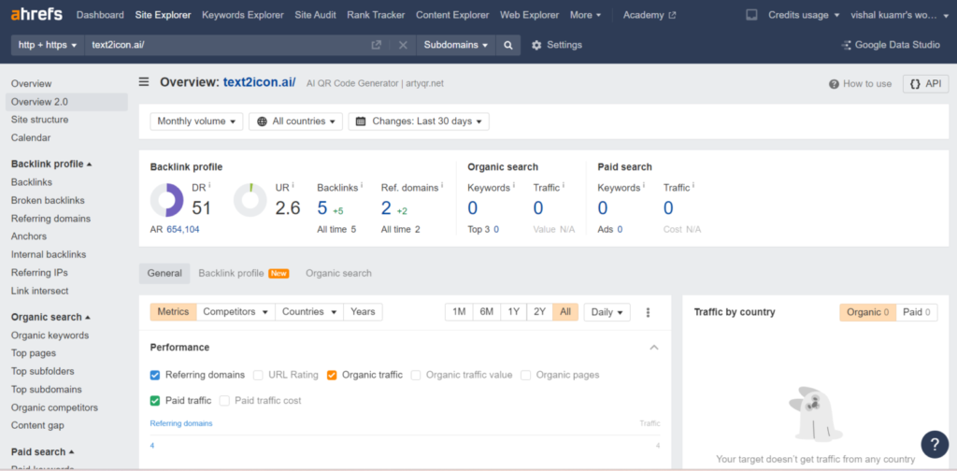Screen dimensions: 957x471
Task: Open Organic keywords in sidebar
Action: (x=50, y=335)
